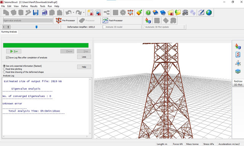Open the View menu

tap(16, 6)
